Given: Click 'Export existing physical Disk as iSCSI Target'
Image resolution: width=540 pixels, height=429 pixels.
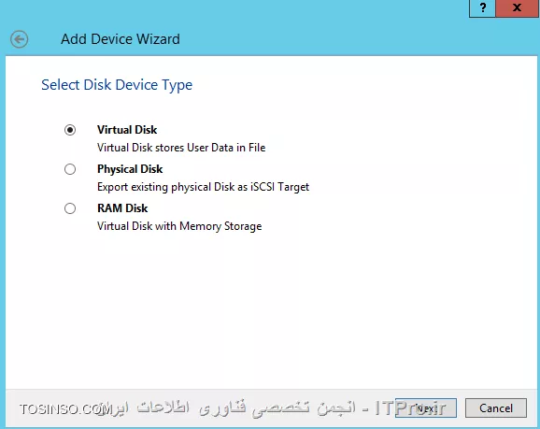Looking at the screenshot, I should coord(203,187).
